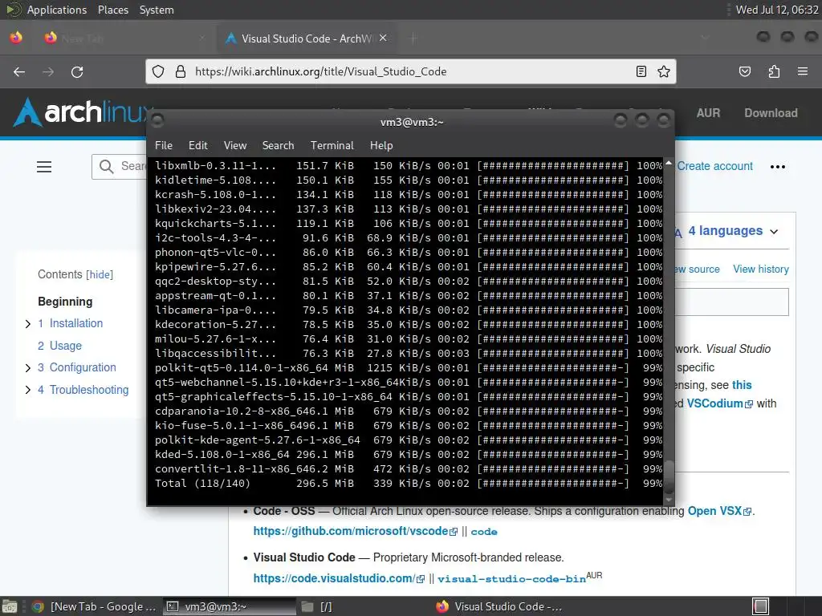Screen dimensions: 822x616
Task: Click the Firefox back arrow button
Action: 19,71
